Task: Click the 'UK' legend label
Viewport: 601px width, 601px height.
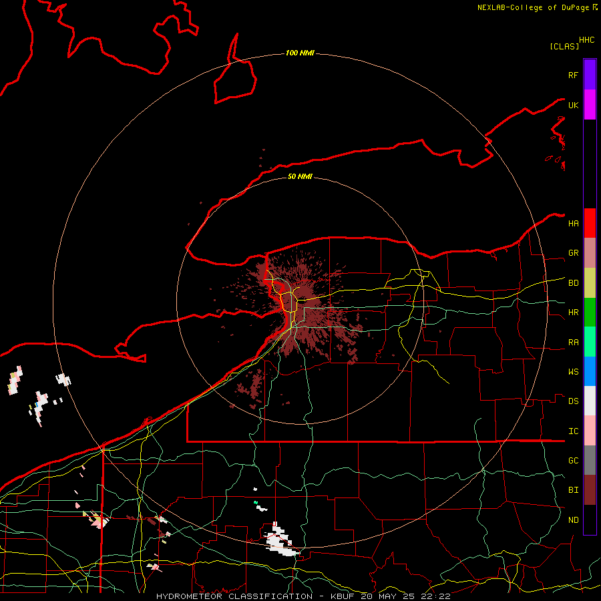Action: click(x=573, y=105)
